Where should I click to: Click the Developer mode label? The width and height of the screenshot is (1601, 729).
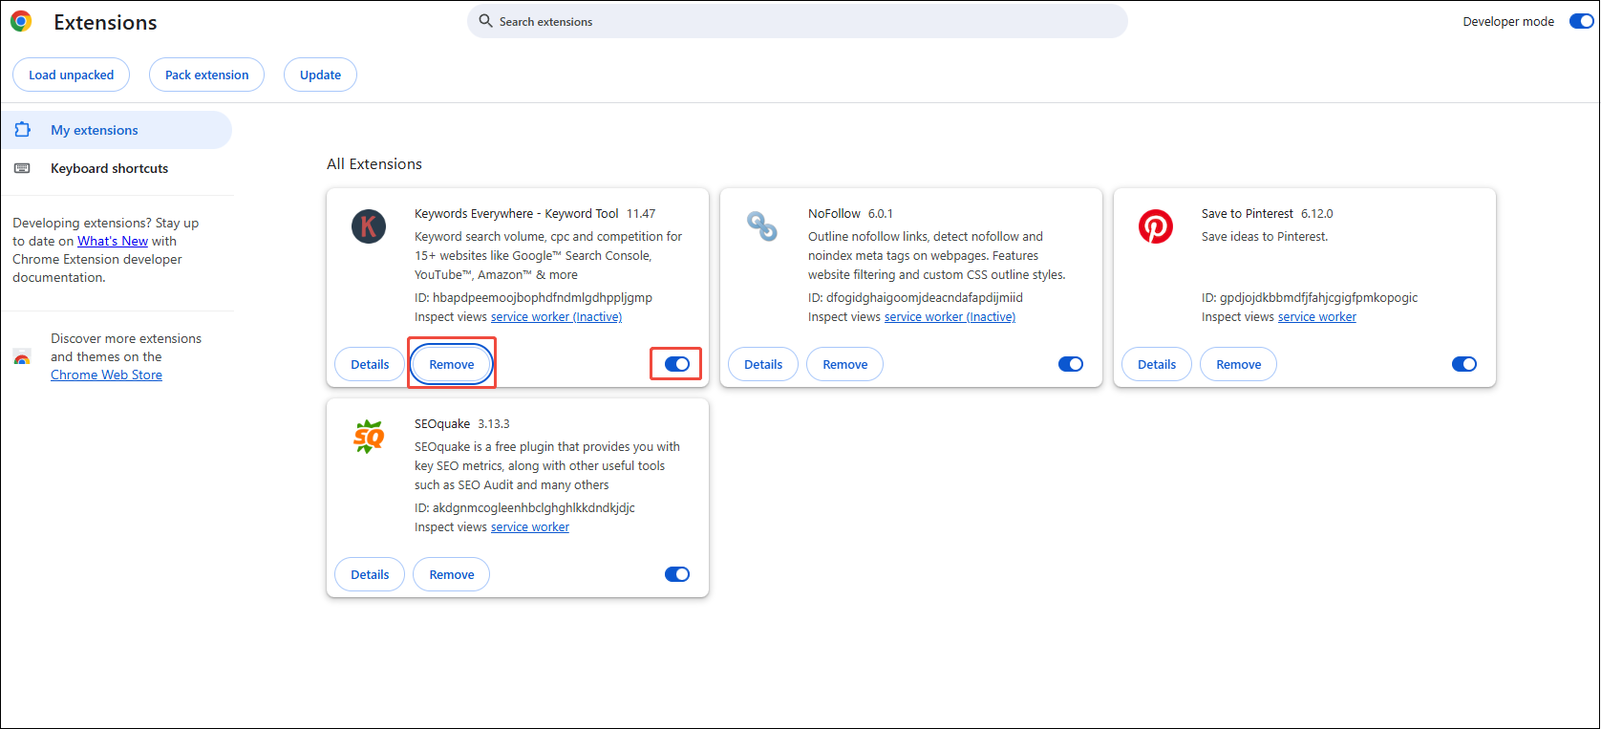click(x=1508, y=21)
